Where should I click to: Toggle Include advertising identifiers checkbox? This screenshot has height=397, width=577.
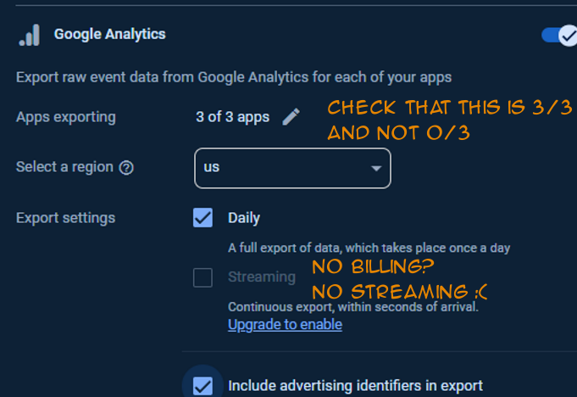(203, 386)
